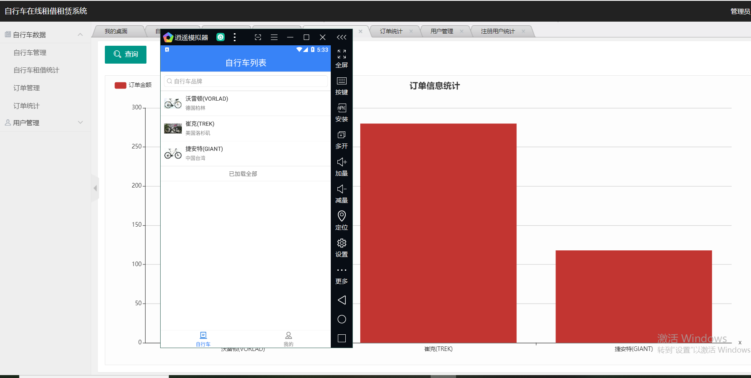
Task: Click the 自行车列表 header title
Action: pos(245,63)
